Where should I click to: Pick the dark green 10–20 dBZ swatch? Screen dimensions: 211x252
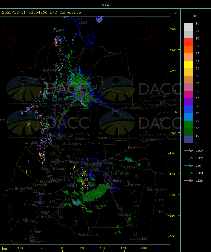tap(188, 132)
